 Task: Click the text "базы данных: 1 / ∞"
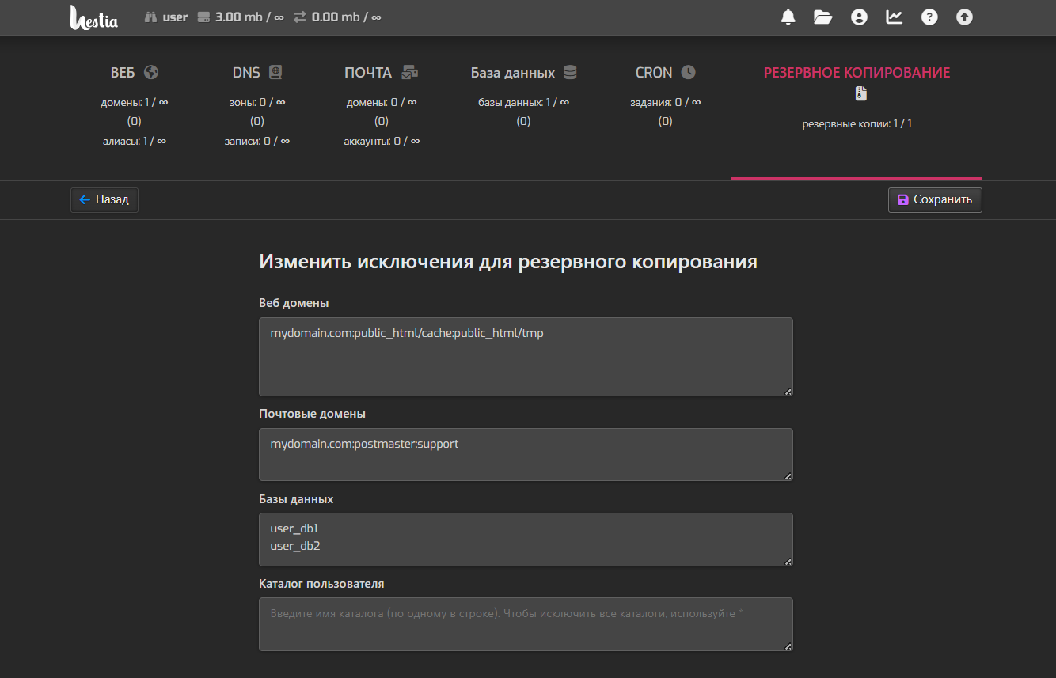(x=524, y=103)
